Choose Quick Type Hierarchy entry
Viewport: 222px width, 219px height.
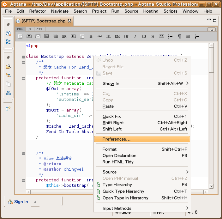142,191
